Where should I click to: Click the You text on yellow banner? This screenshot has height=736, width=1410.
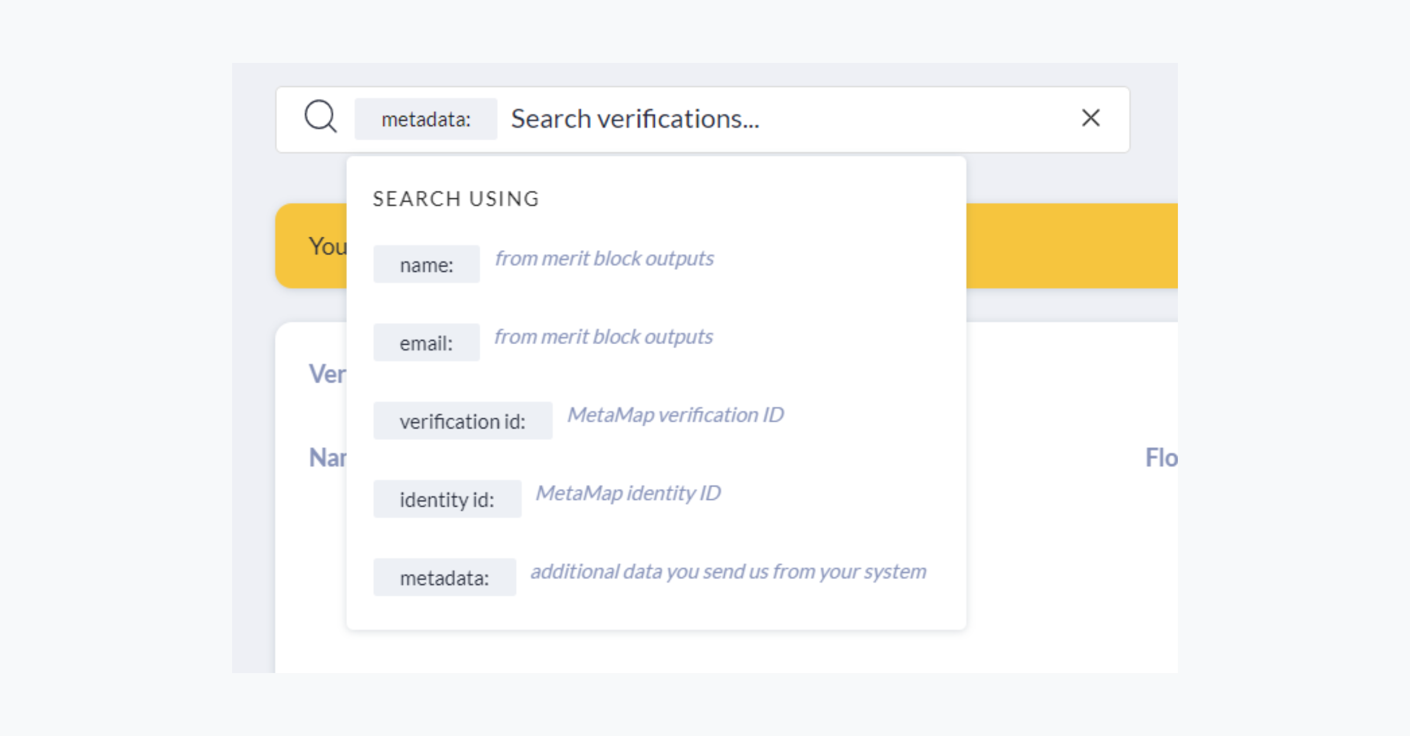coord(327,246)
